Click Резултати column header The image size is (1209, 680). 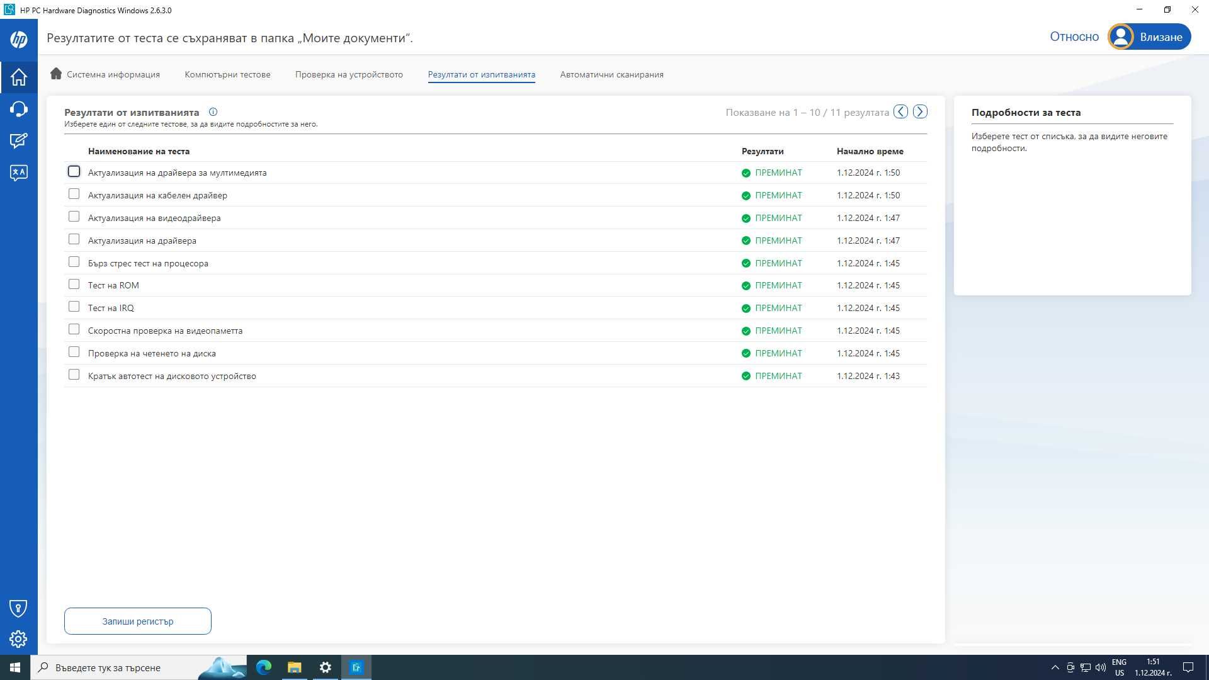(x=763, y=151)
